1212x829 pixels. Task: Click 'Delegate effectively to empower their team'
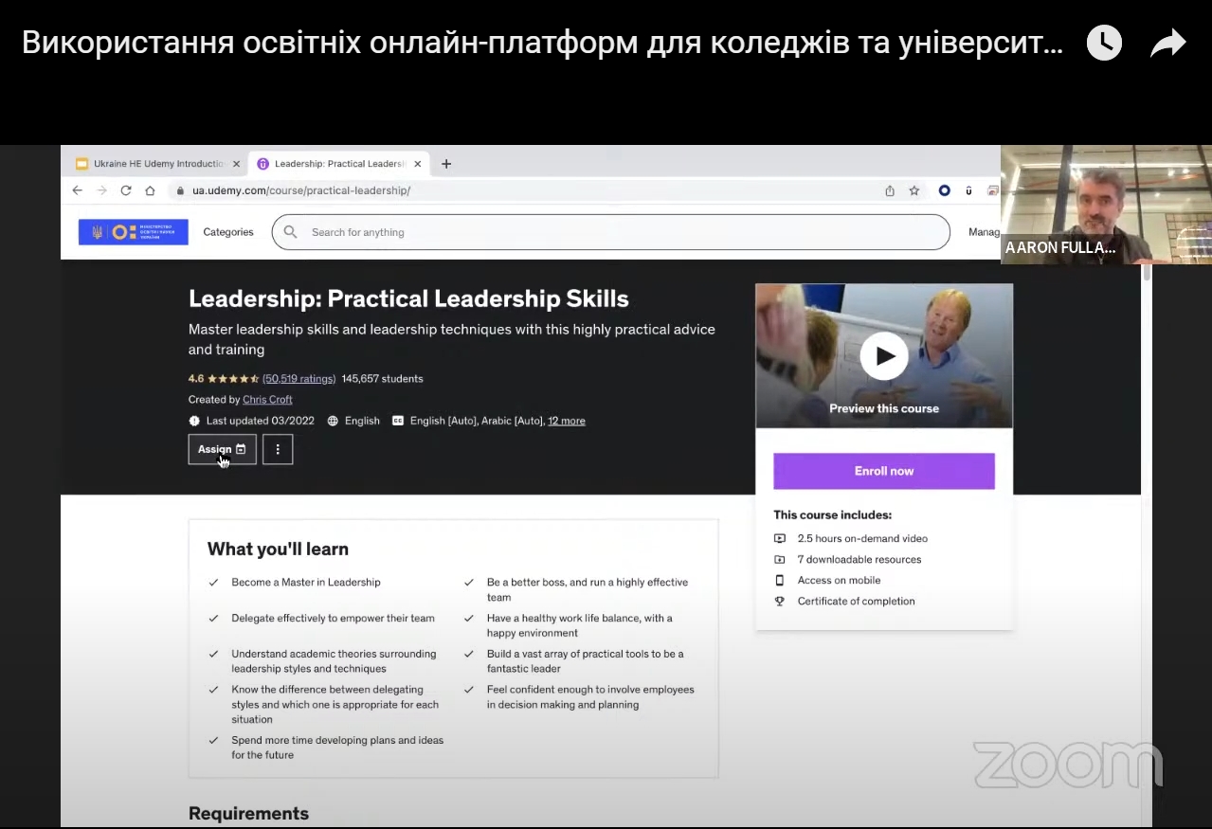[333, 619]
